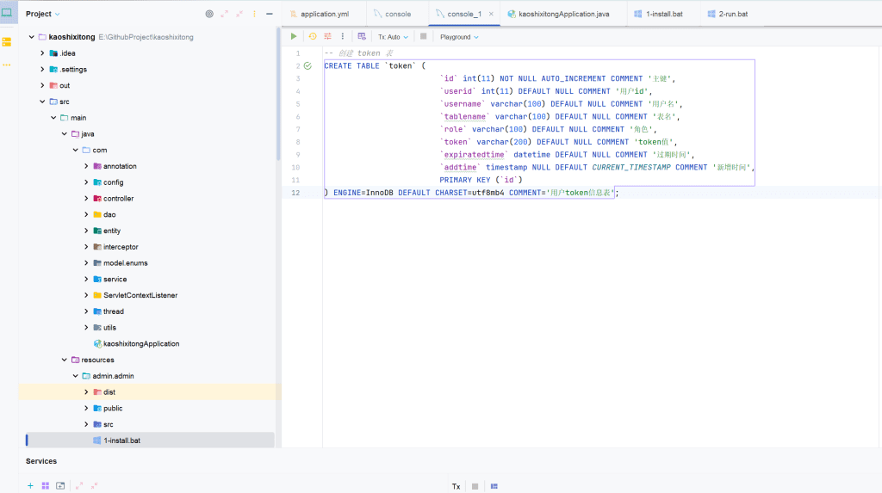Open editor toolbar more options dots
The width and height of the screenshot is (882, 493).
343,36
